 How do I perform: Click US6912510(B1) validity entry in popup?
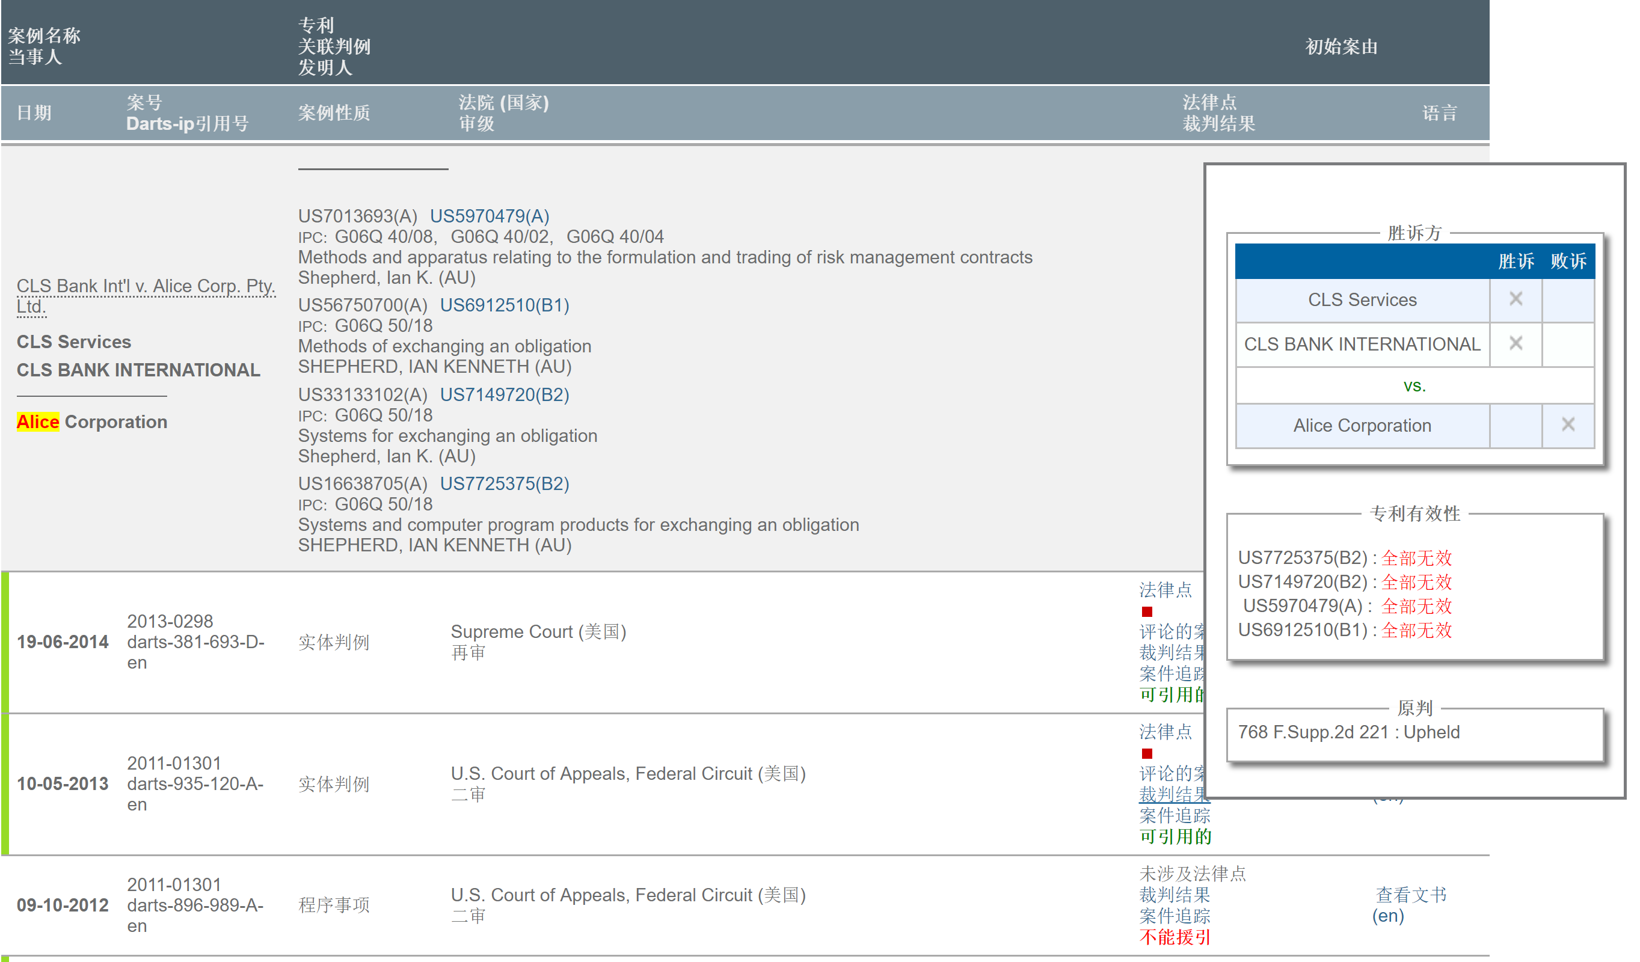(x=1345, y=630)
